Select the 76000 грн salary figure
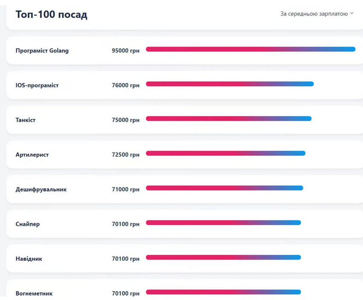This screenshot has width=363, height=300. coord(126,85)
